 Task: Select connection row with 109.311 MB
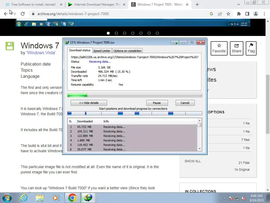133,131
